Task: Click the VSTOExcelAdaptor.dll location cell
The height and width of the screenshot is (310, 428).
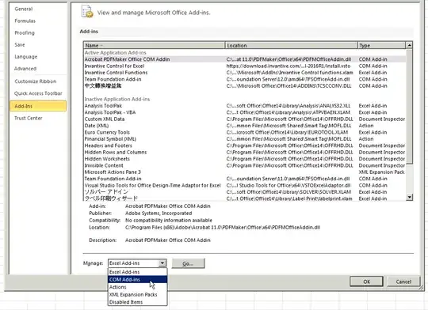Action: 289,186
